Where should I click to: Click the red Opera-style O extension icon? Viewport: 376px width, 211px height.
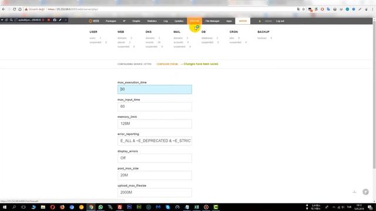[x=323, y=9]
